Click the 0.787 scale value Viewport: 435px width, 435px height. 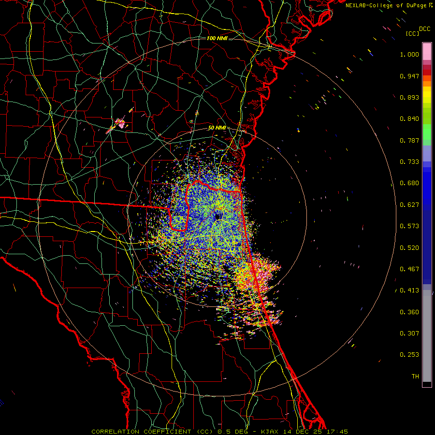pyautogui.click(x=409, y=140)
